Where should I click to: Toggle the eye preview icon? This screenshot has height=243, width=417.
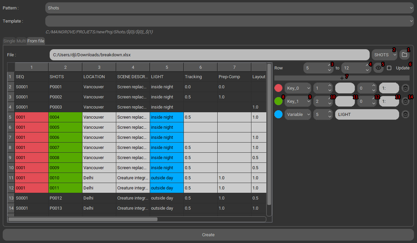point(378,68)
